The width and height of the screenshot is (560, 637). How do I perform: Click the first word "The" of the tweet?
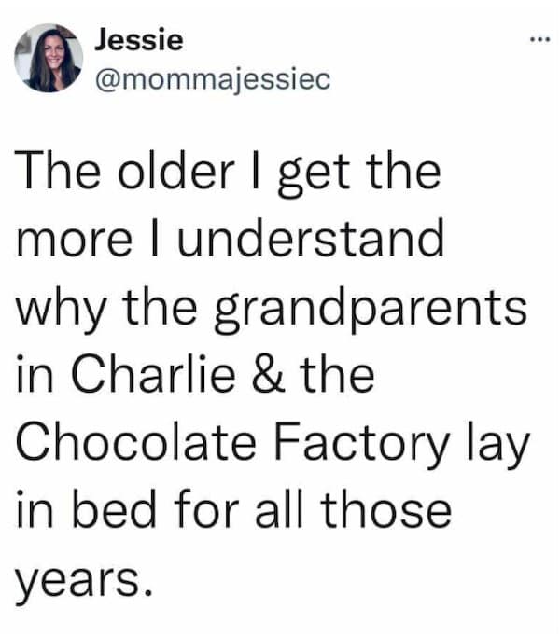pyautogui.click(x=55, y=173)
